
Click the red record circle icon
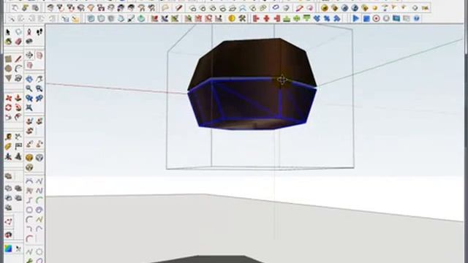pyautogui.click(x=377, y=18)
